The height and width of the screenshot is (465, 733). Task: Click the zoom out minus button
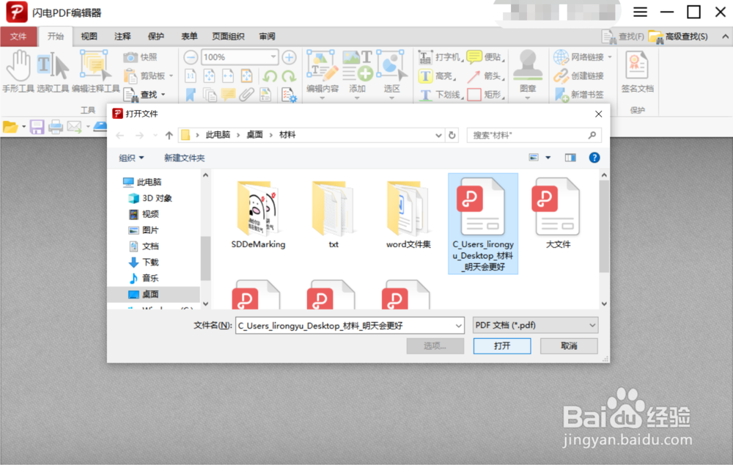(191, 57)
